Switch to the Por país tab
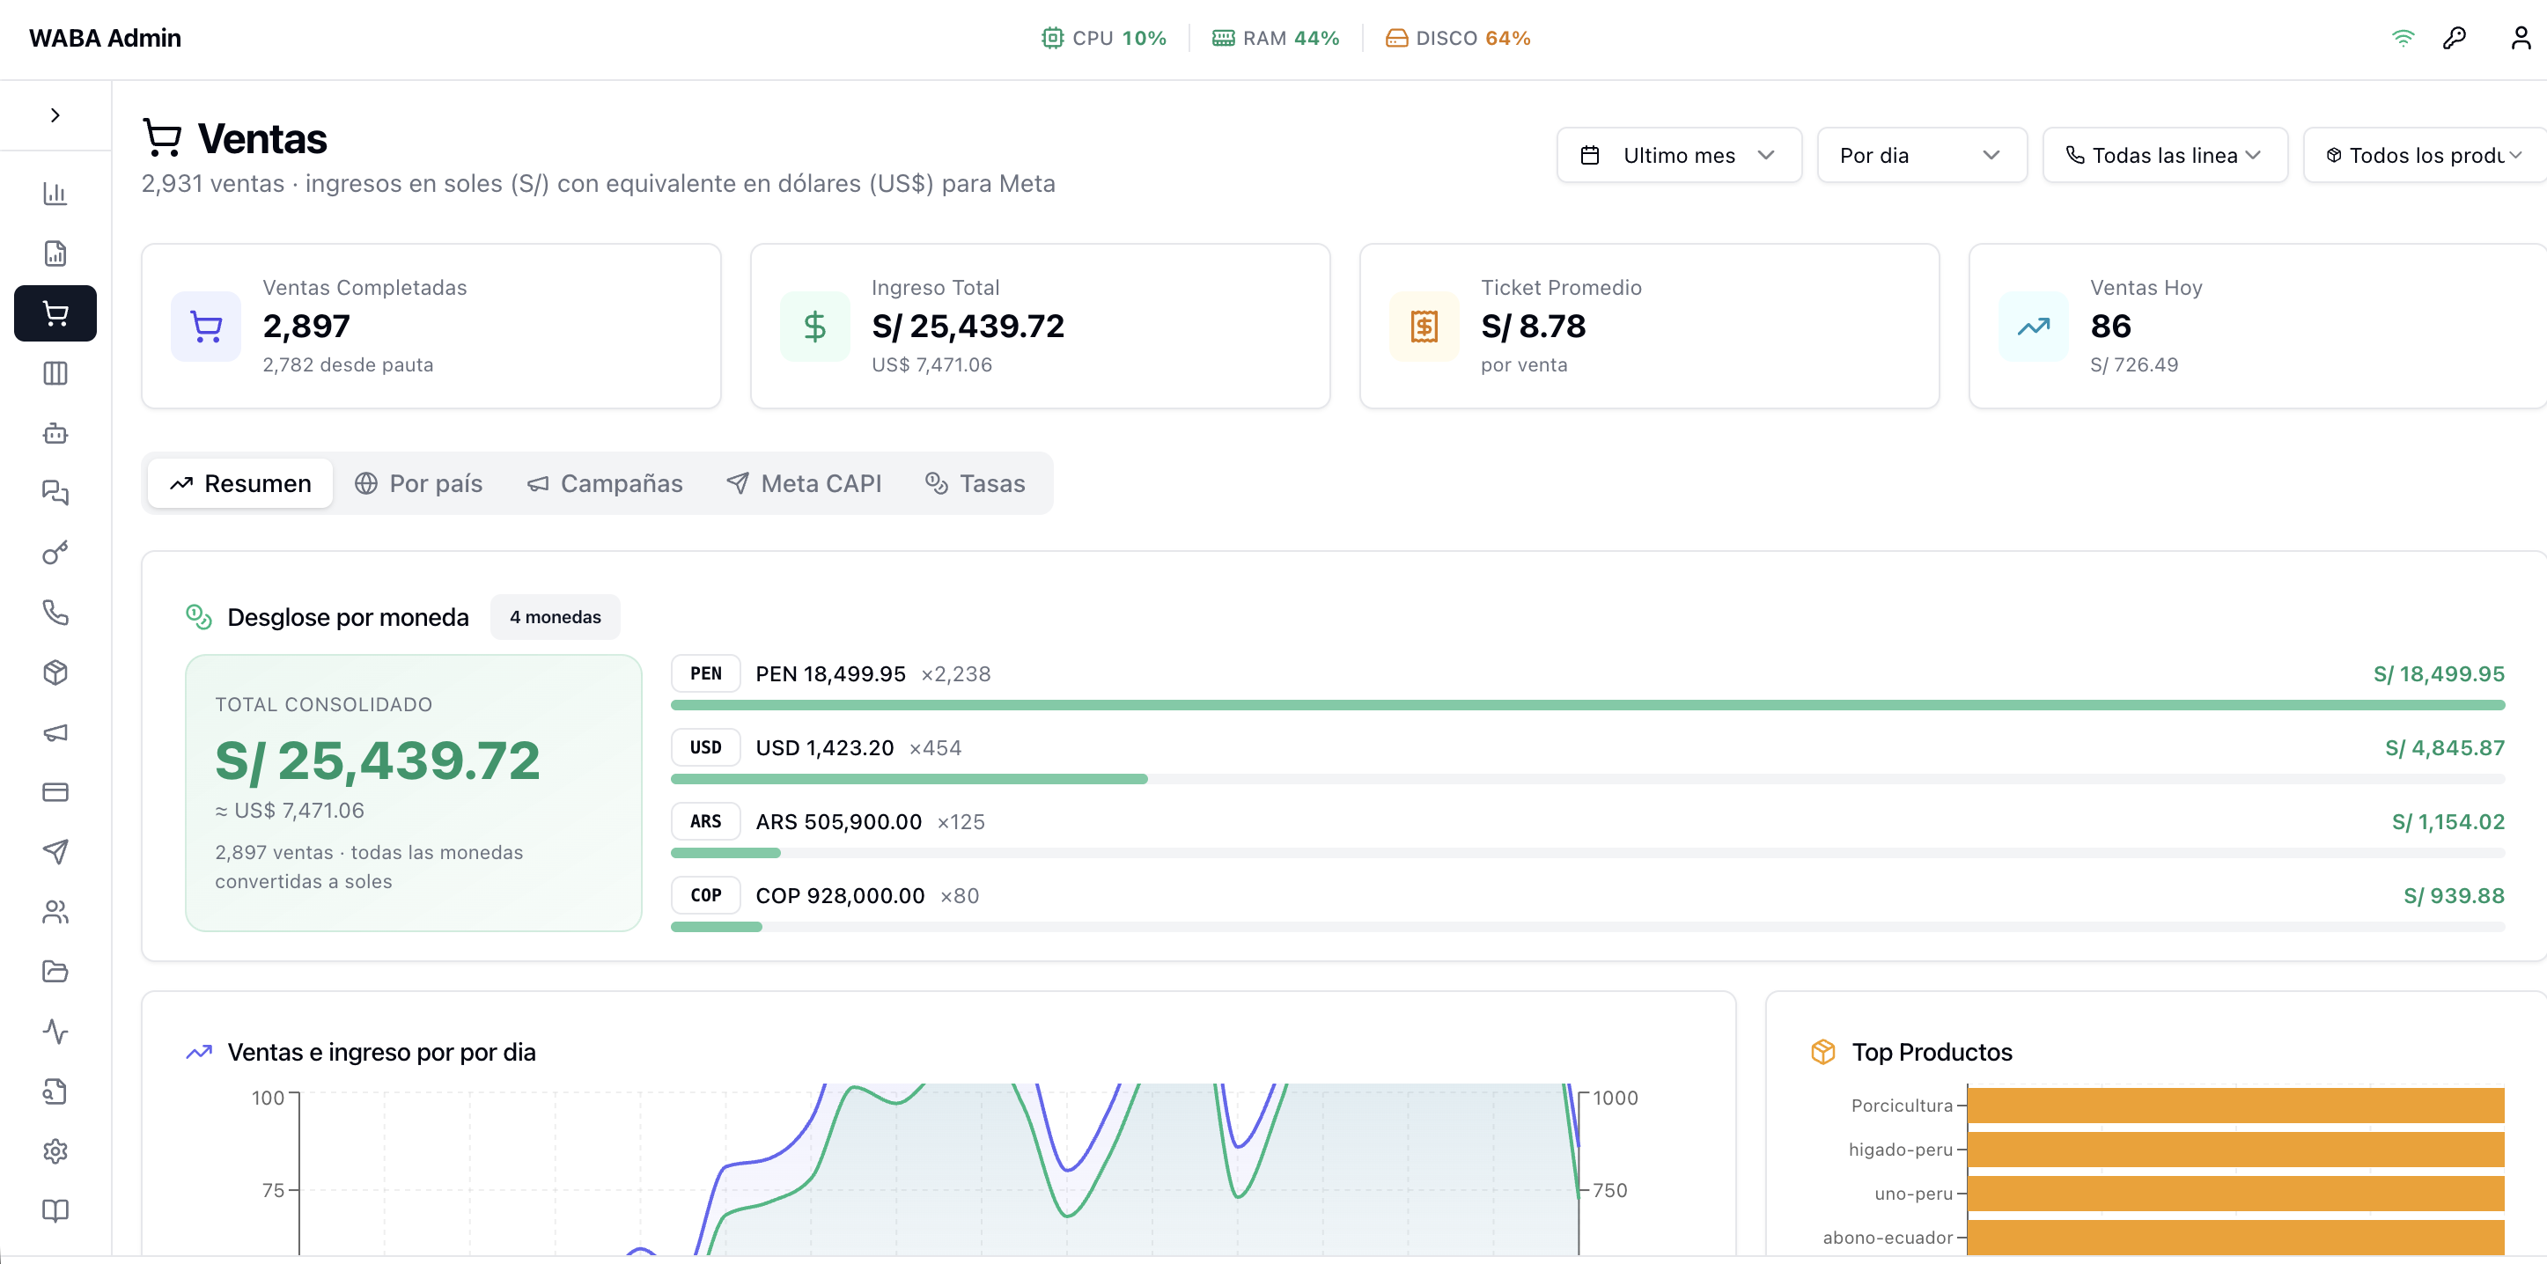 point(419,483)
